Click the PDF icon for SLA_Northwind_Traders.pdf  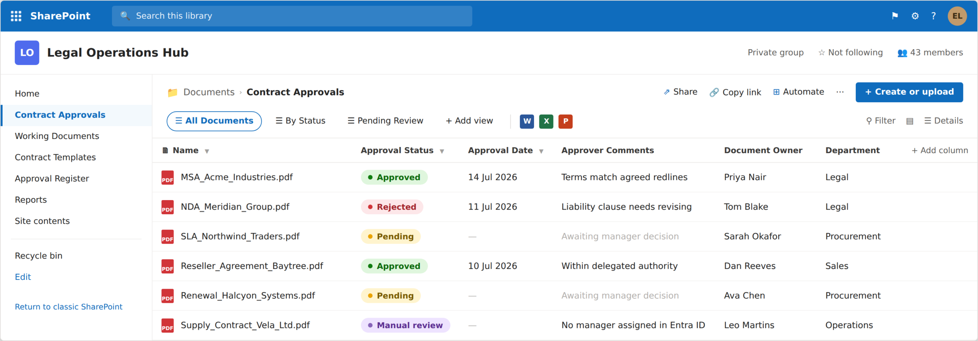[x=167, y=237]
